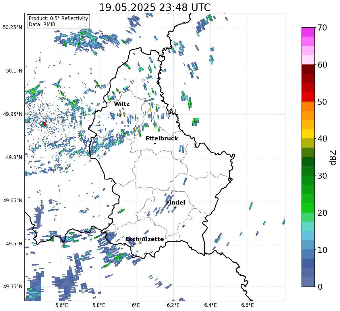340x311 pixels.
Task: Click the 50.25°N latitude label
Action: (x=13, y=28)
